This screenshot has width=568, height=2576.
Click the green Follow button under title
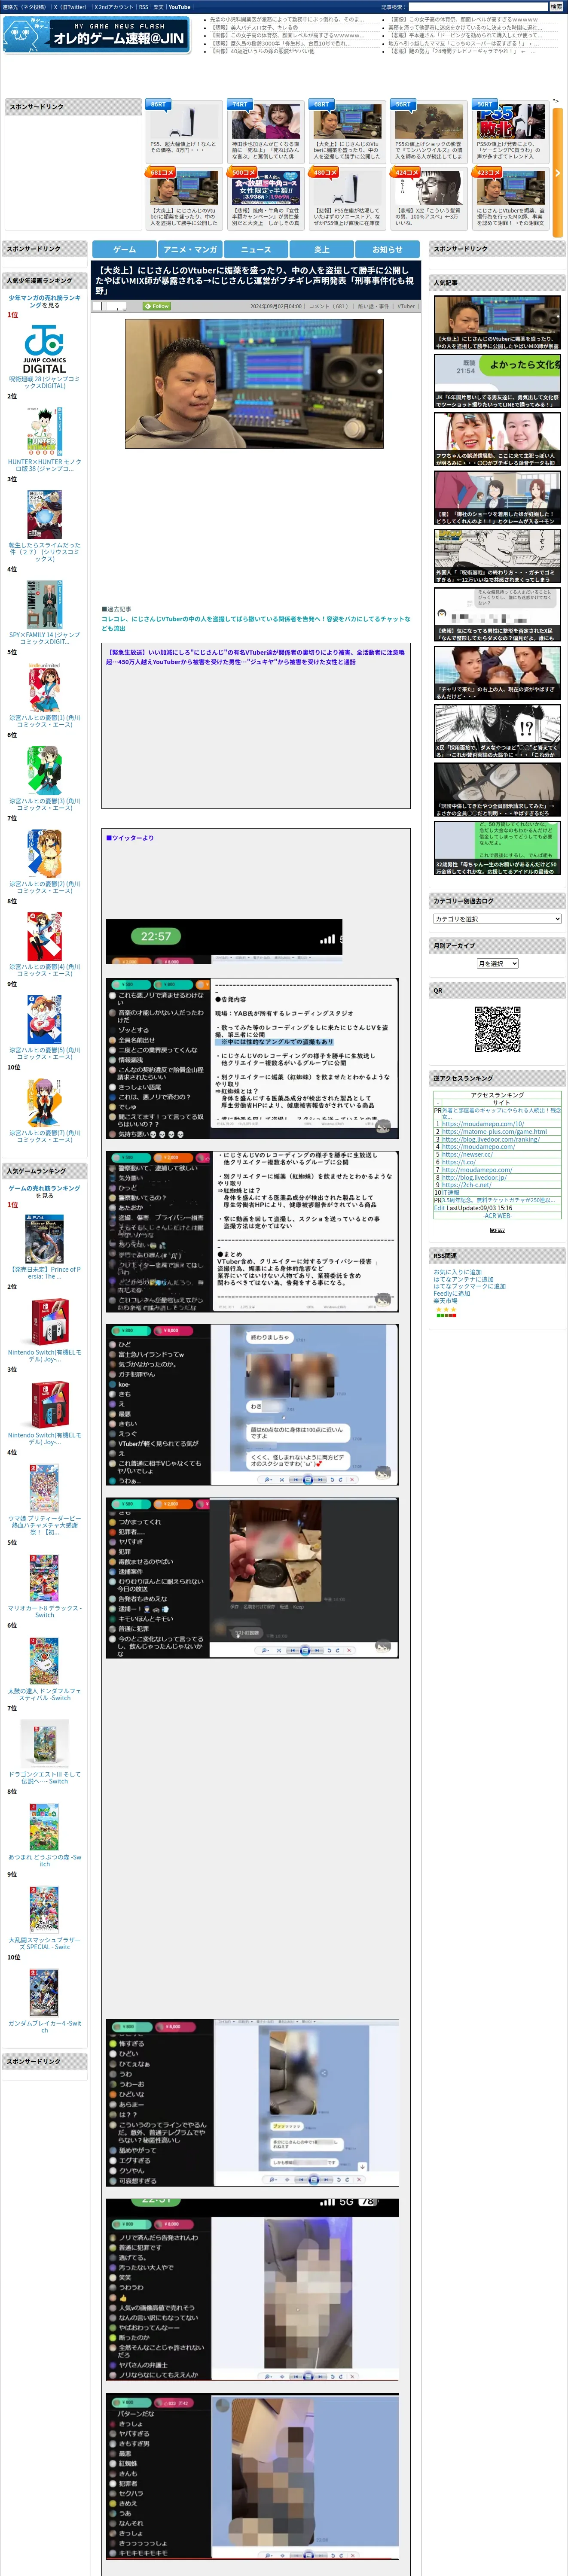pos(157,306)
